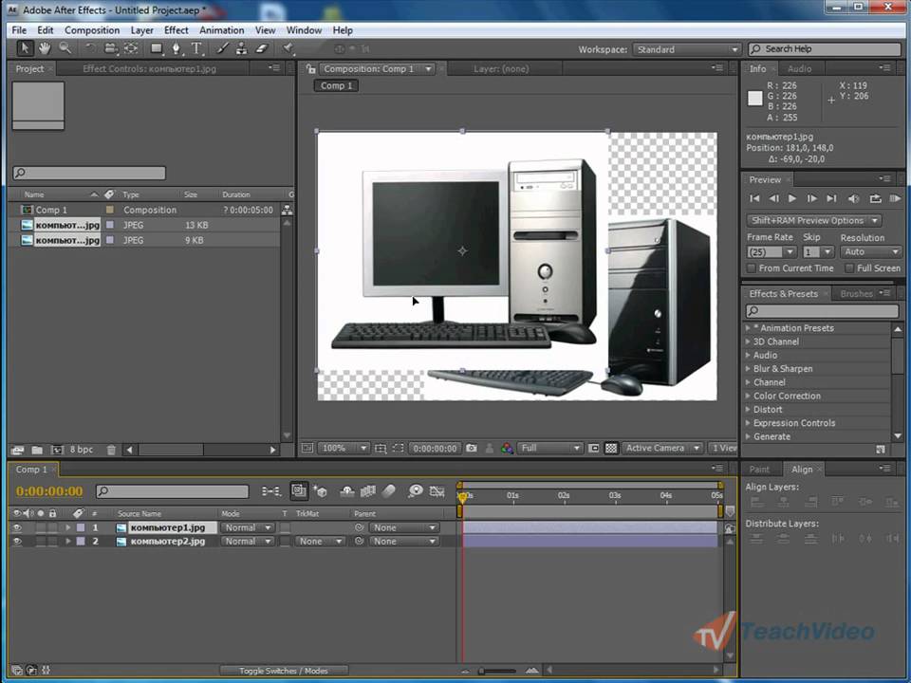Open the Workspace Standard dropdown
This screenshot has height=683, width=911.
[685, 49]
